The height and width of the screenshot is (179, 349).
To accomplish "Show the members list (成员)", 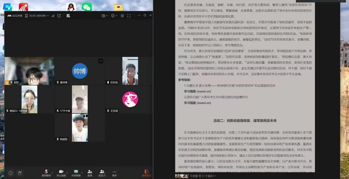I will point(102,173).
